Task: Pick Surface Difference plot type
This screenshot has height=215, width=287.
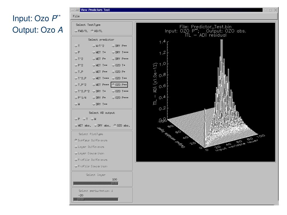Action: (x=91, y=141)
